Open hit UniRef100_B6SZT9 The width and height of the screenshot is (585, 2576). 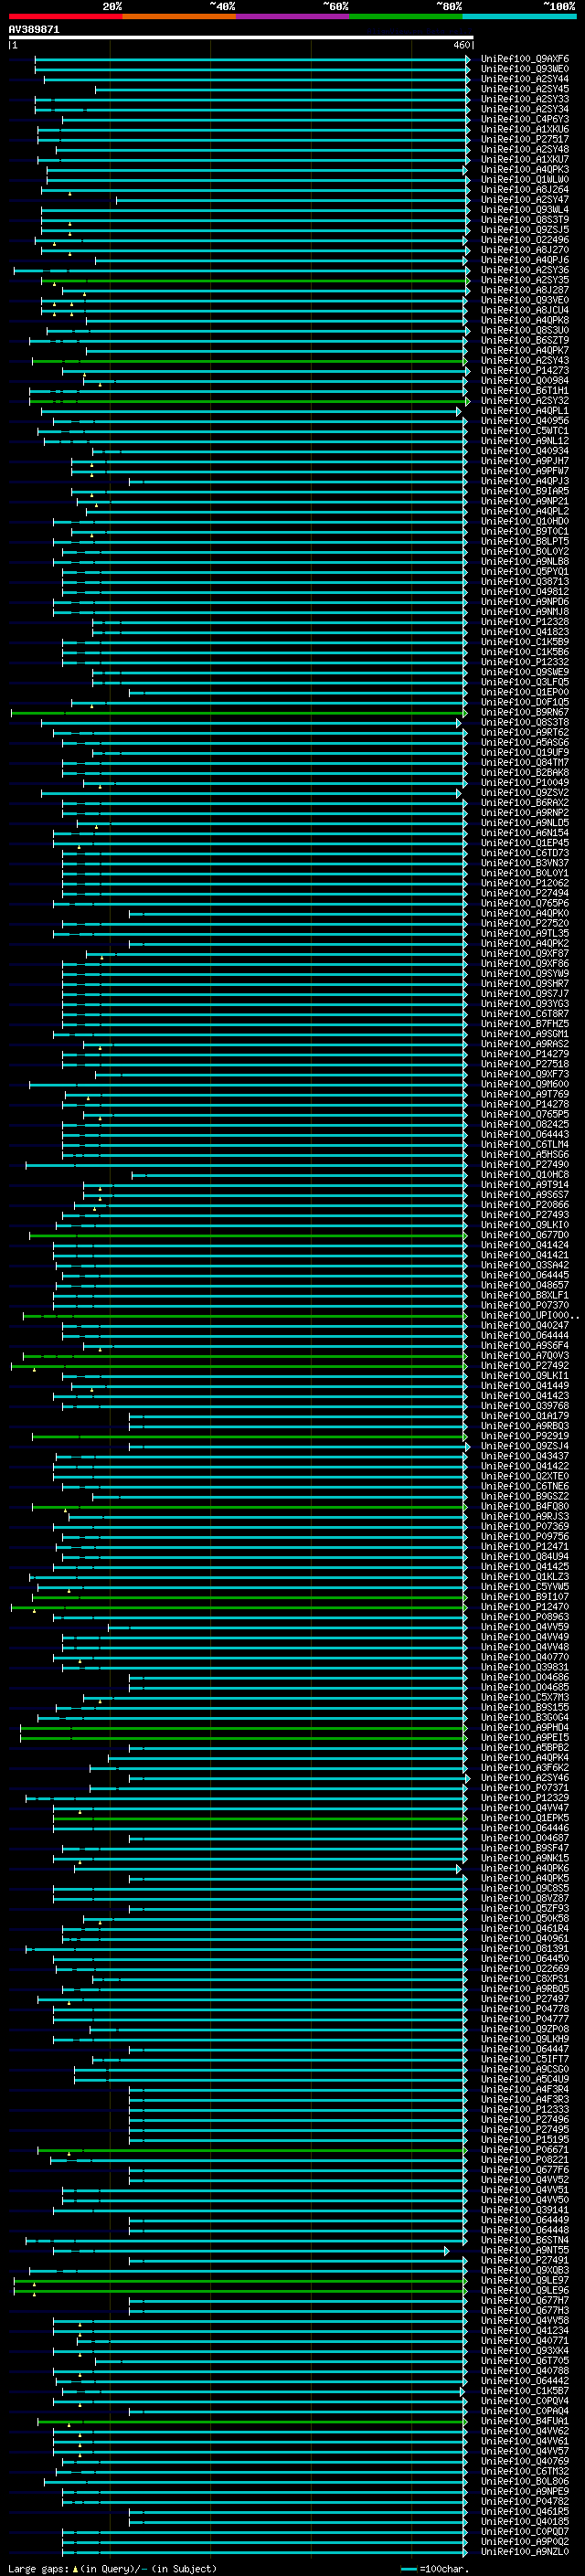(x=525, y=340)
